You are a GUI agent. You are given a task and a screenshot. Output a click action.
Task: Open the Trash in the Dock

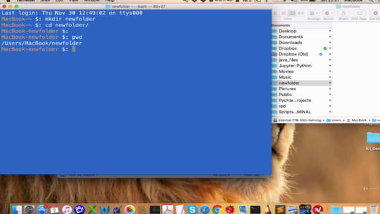tap(373, 209)
